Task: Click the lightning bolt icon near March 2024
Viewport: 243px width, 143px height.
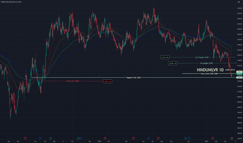Action: (x=232, y=138)
